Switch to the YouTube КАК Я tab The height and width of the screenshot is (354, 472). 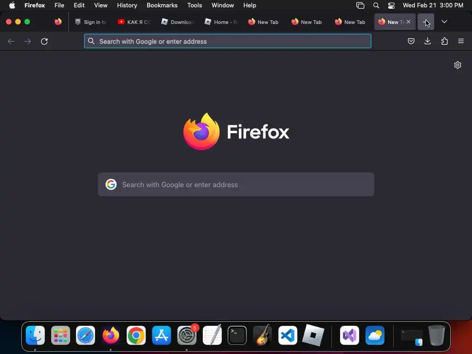coord(134,22)
